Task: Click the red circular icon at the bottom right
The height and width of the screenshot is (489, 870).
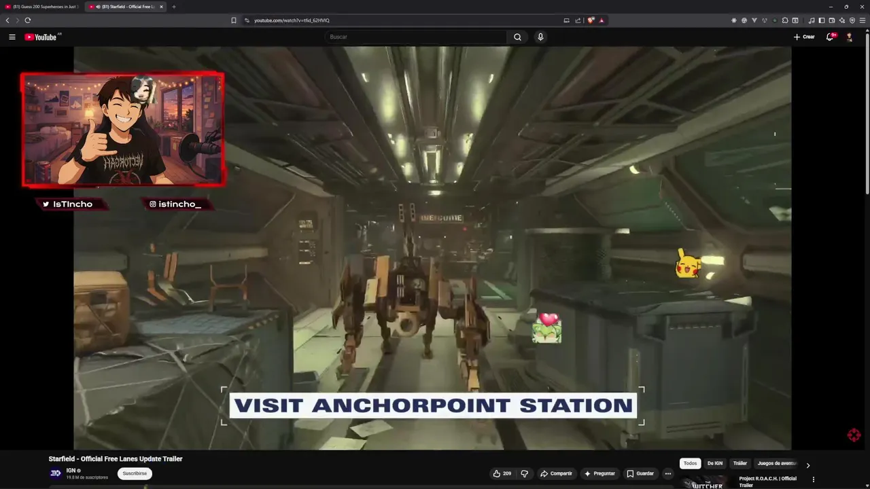Action: [x=854, y=435]
